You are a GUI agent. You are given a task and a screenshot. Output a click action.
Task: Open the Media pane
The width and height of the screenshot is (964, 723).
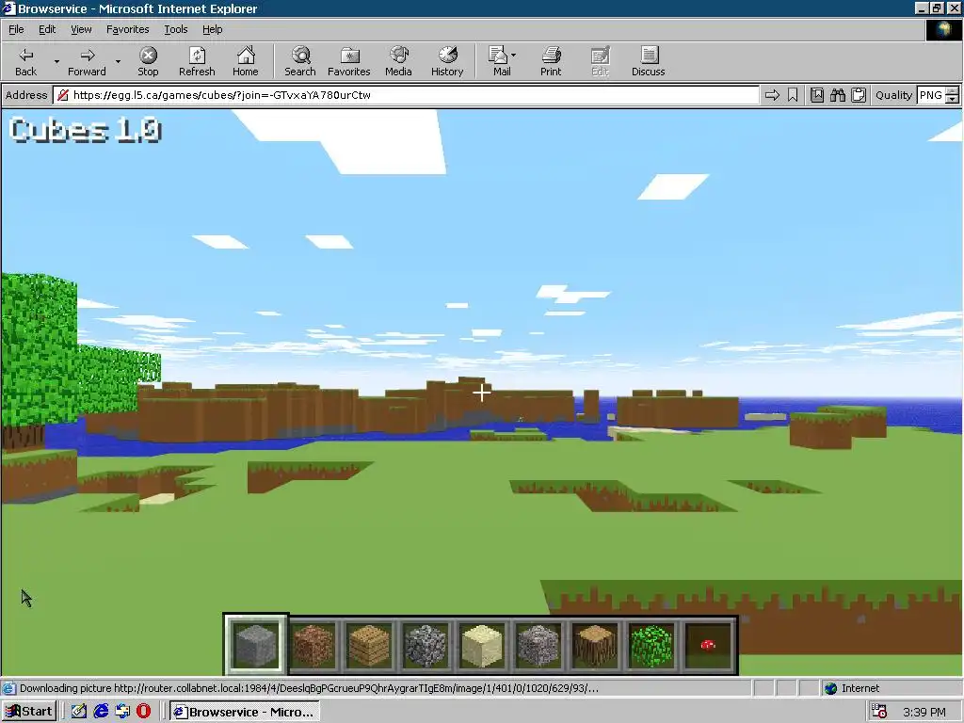click(x=398, y=61)
